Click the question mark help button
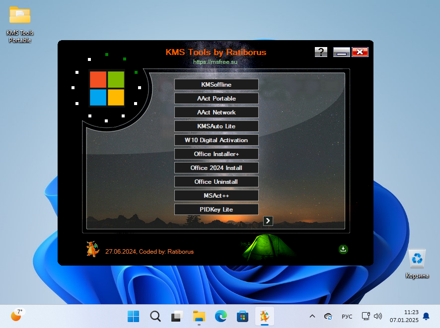Screen dimensions: 440x328 click(321, 52)
